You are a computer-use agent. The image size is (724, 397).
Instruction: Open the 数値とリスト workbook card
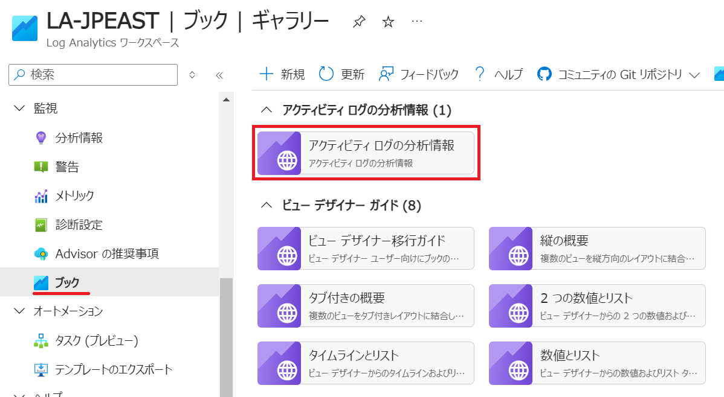point(597,363)
